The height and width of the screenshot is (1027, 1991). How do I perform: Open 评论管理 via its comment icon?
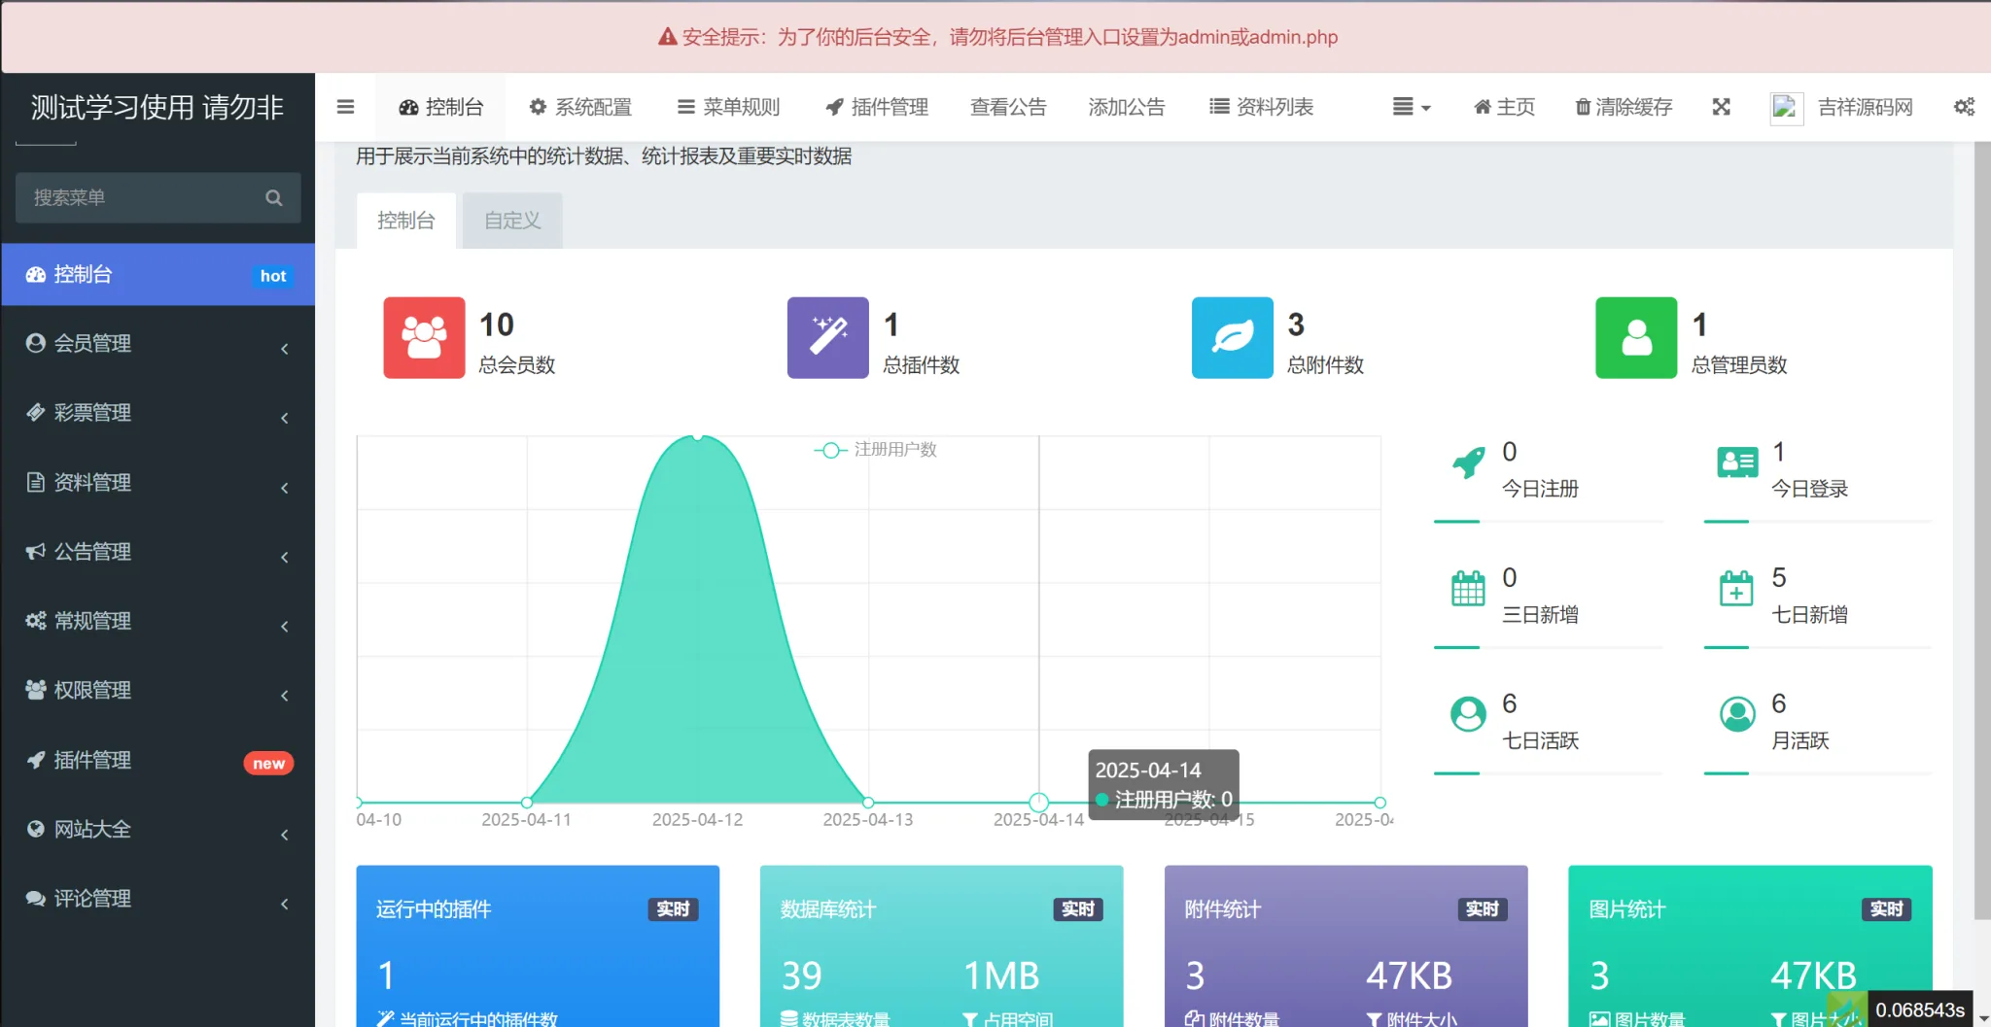tap(36, 898)
